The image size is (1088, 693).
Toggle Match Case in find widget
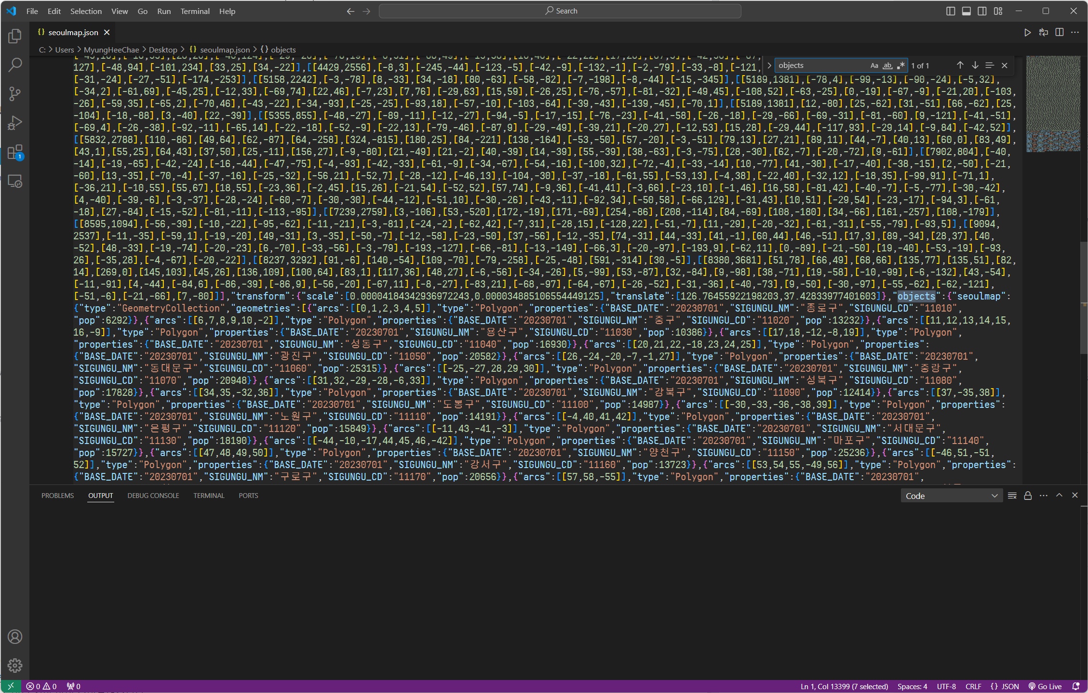pos(874,65)
